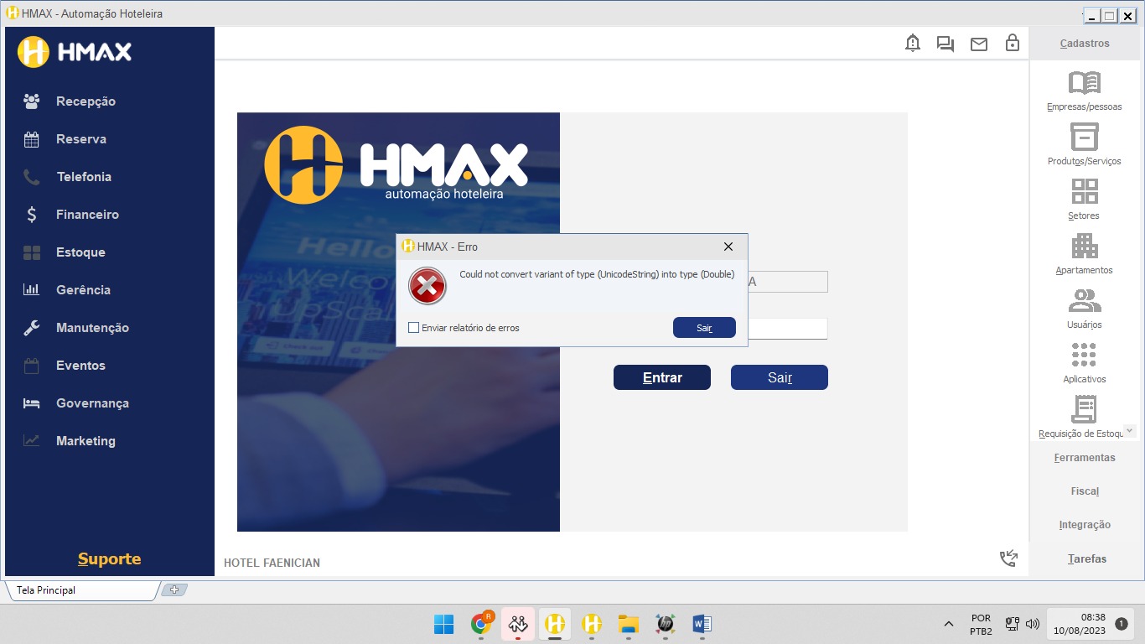
Task: Enable Enviar relatório de erros checkbox
Action: click(x=413, y=328)
